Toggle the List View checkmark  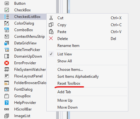tap(51, 54)
